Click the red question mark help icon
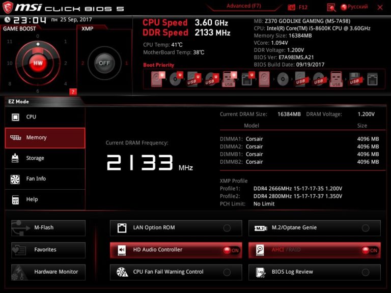The image size is (391, 293). point(73,92)
